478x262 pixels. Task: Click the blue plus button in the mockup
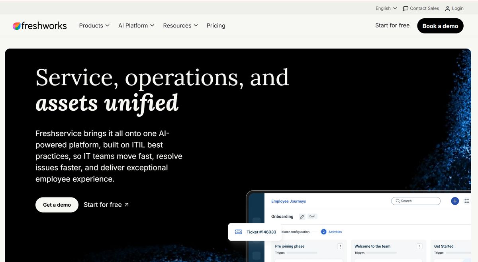(455, 201)
